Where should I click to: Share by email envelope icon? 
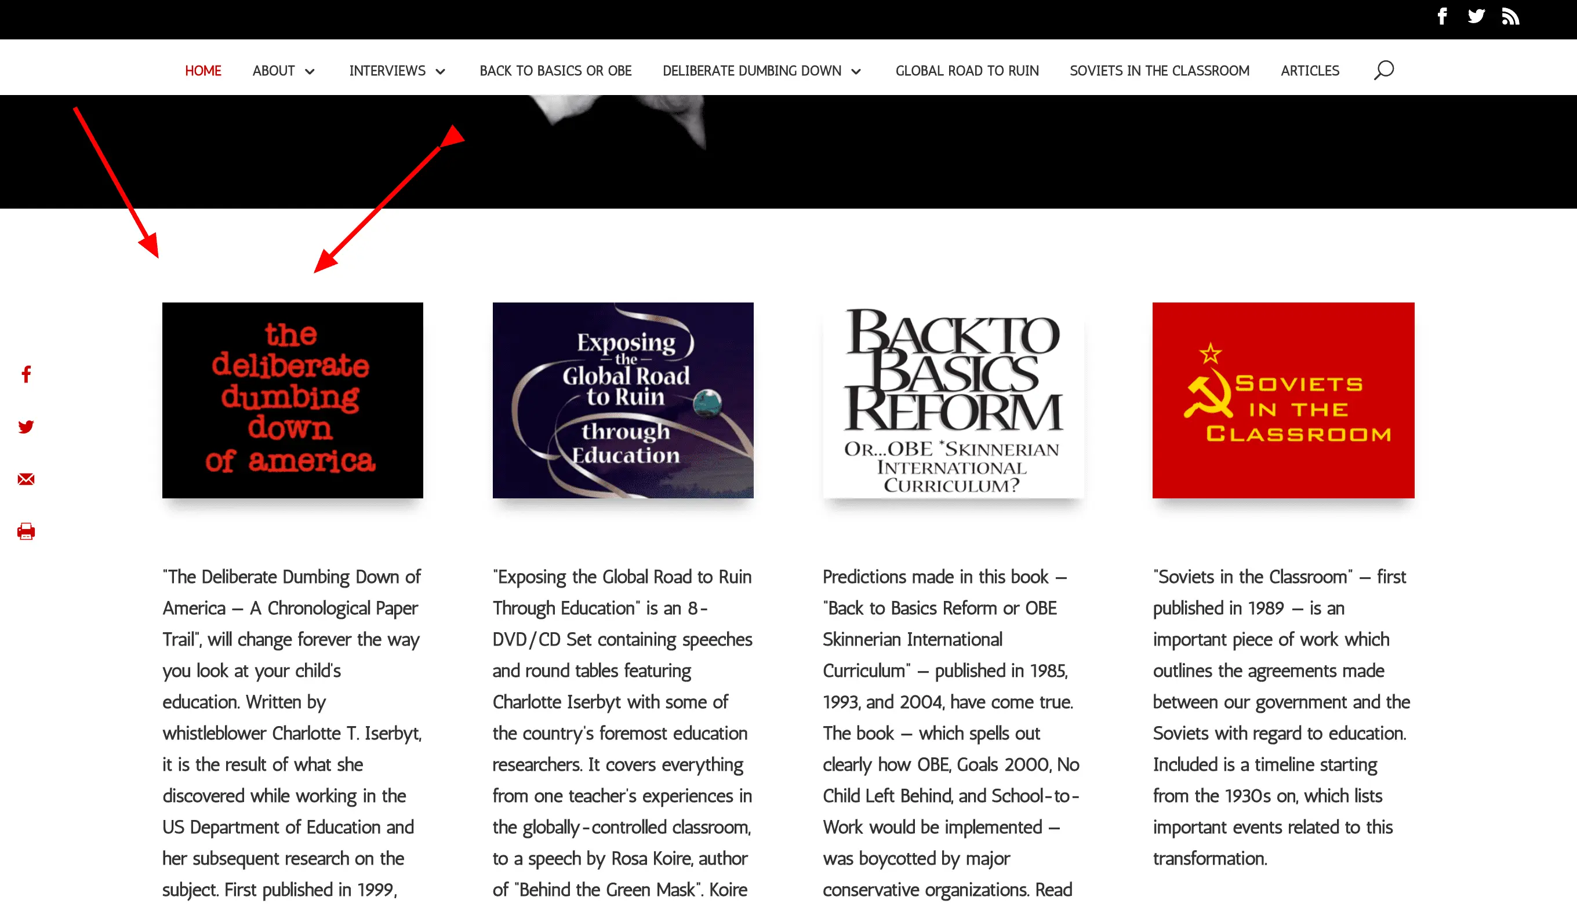26,479
